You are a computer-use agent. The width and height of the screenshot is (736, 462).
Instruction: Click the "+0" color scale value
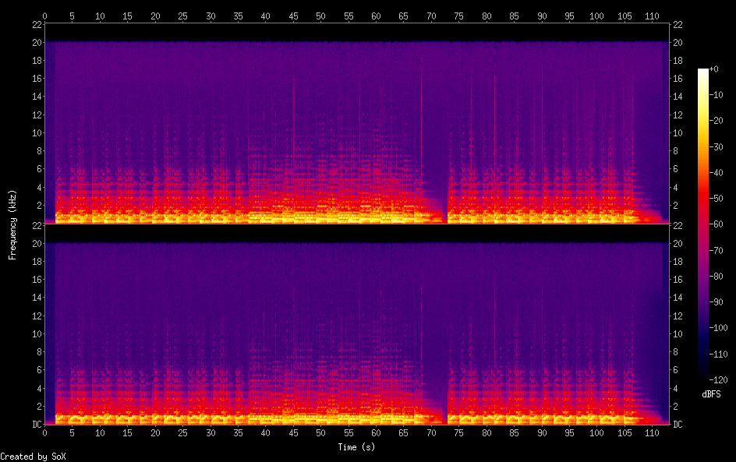(713, 69)
